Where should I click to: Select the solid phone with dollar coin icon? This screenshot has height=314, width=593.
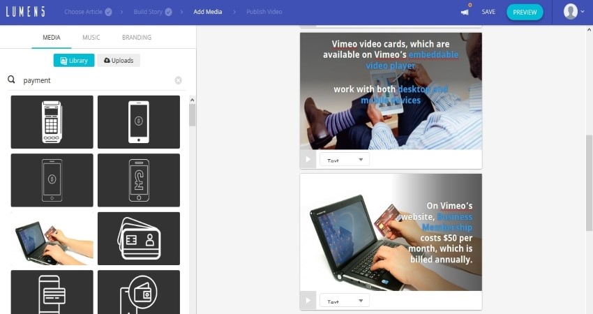tap(139, 122)
